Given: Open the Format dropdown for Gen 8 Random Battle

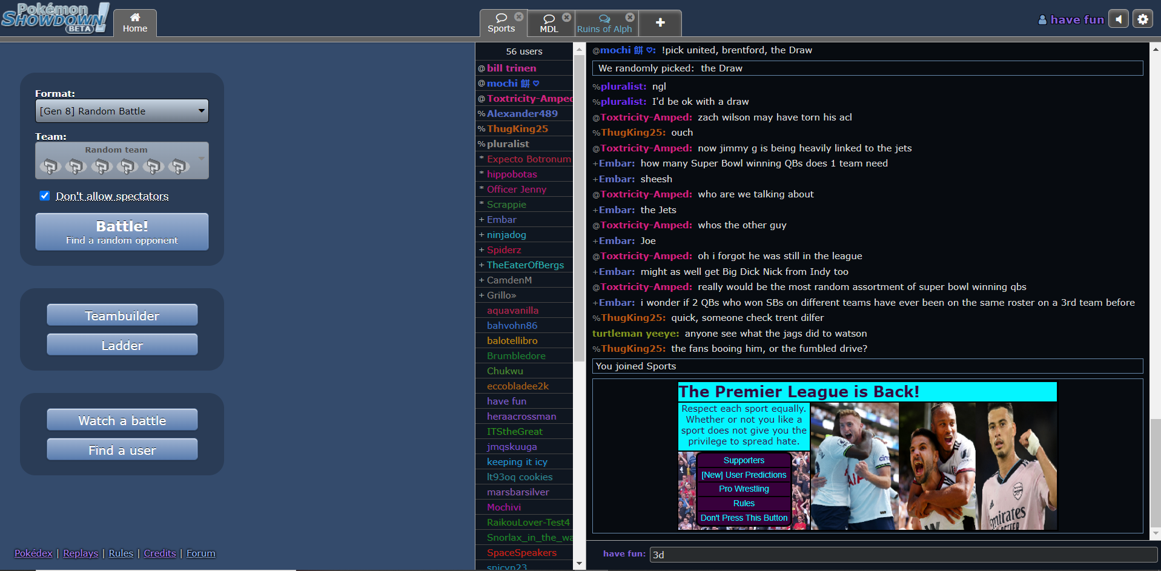Looking at the screenshot, I should pos(122,111).
